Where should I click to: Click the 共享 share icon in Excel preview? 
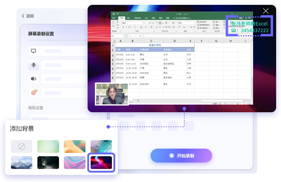[x=248, y=18]
